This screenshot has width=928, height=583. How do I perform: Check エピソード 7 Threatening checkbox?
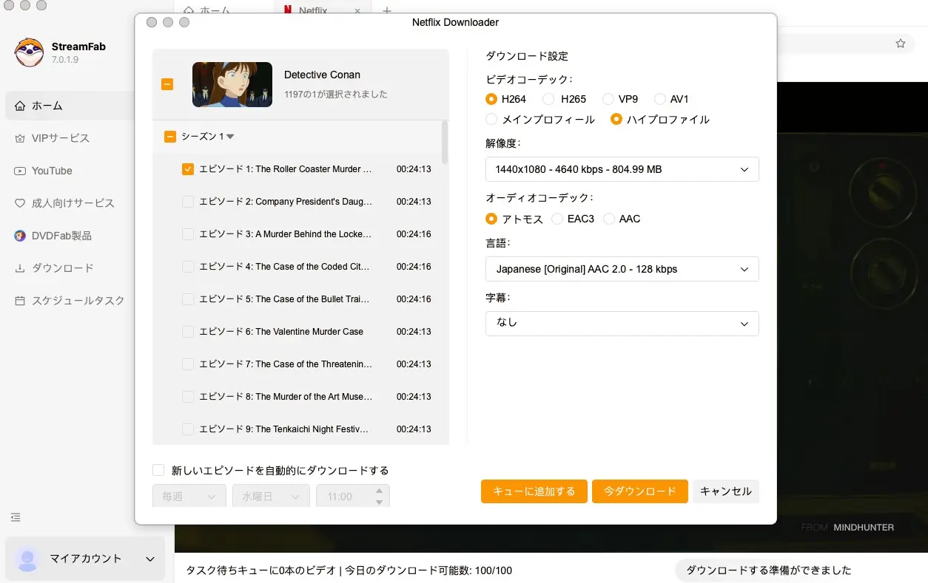pyautogui.click(x=188, y=364)
